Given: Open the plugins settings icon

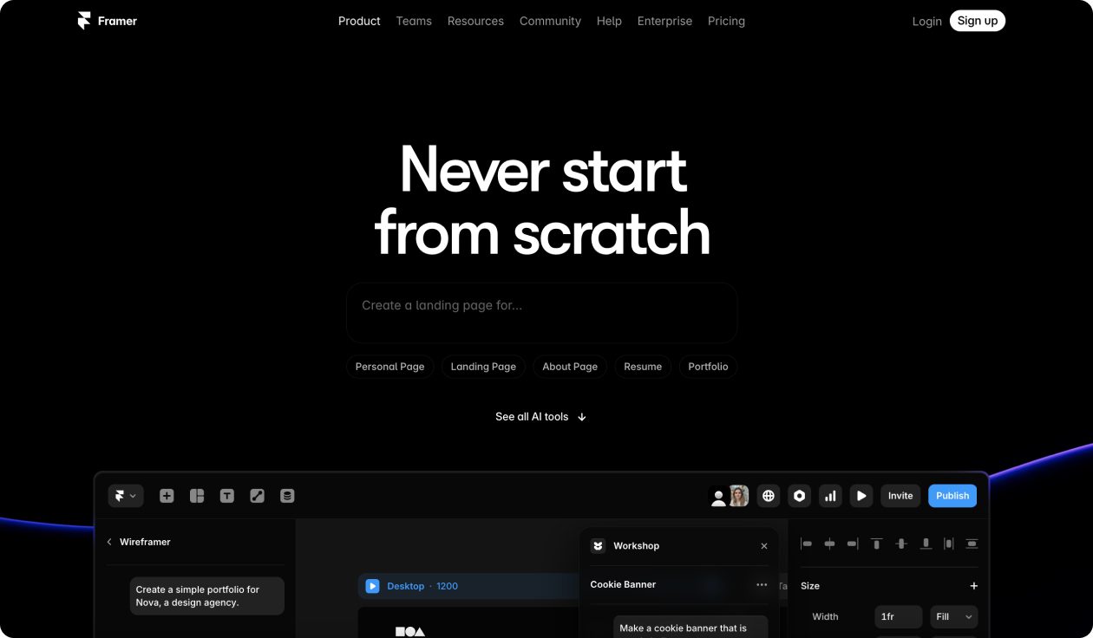Looking at the screenshot, I should click(x=799, y=495).
